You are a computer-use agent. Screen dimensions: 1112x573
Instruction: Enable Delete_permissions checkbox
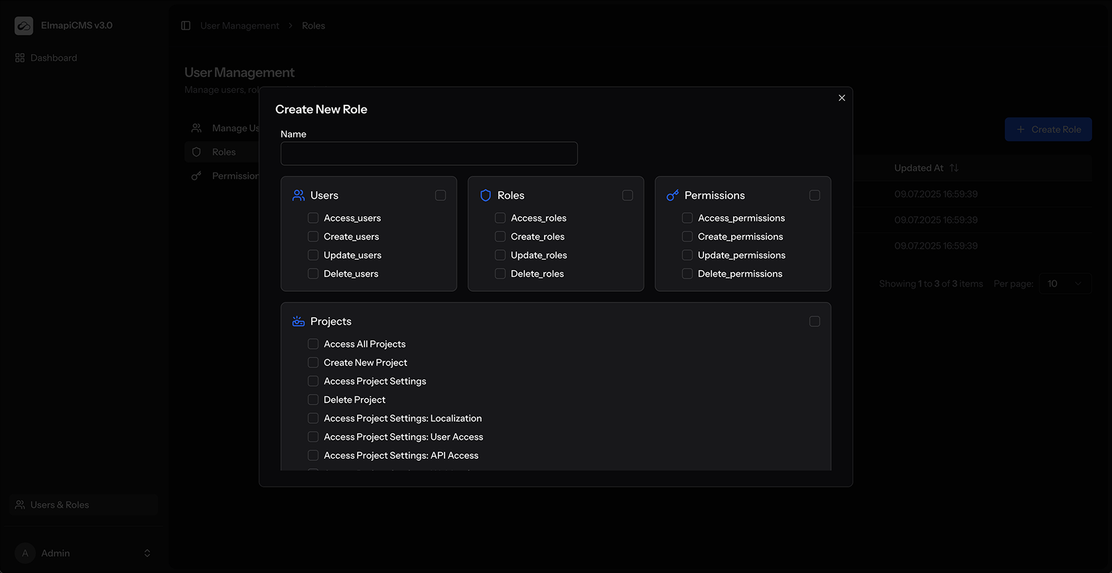tap(687, 273)
